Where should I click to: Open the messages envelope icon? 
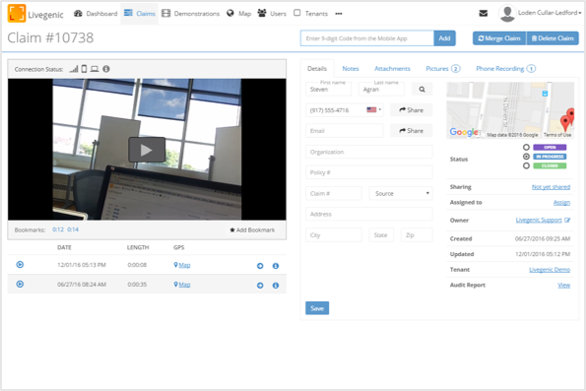pos(484,14)
